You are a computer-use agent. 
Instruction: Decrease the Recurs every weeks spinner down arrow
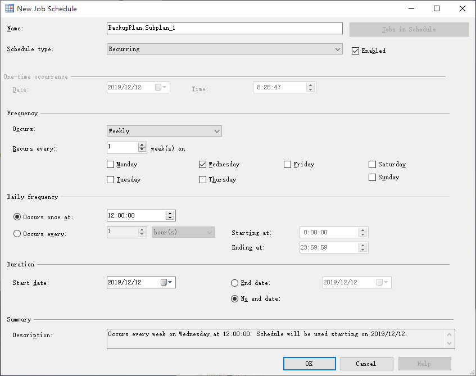(142, 150)
